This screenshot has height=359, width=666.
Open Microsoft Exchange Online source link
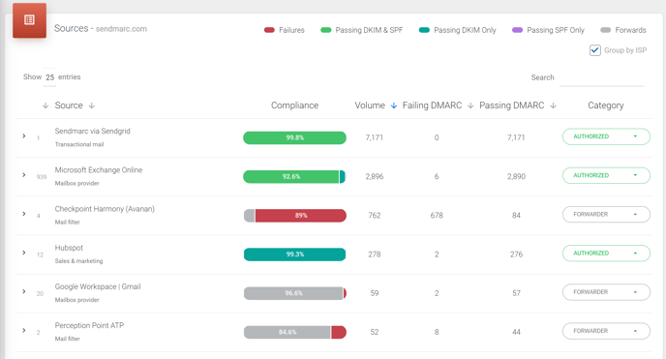tap(99, 169)
